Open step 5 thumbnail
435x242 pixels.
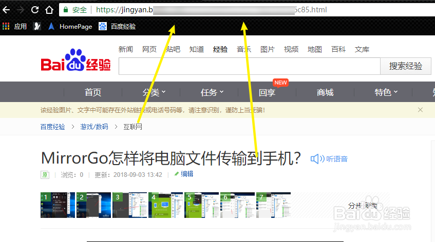click(x=202, y=205)
